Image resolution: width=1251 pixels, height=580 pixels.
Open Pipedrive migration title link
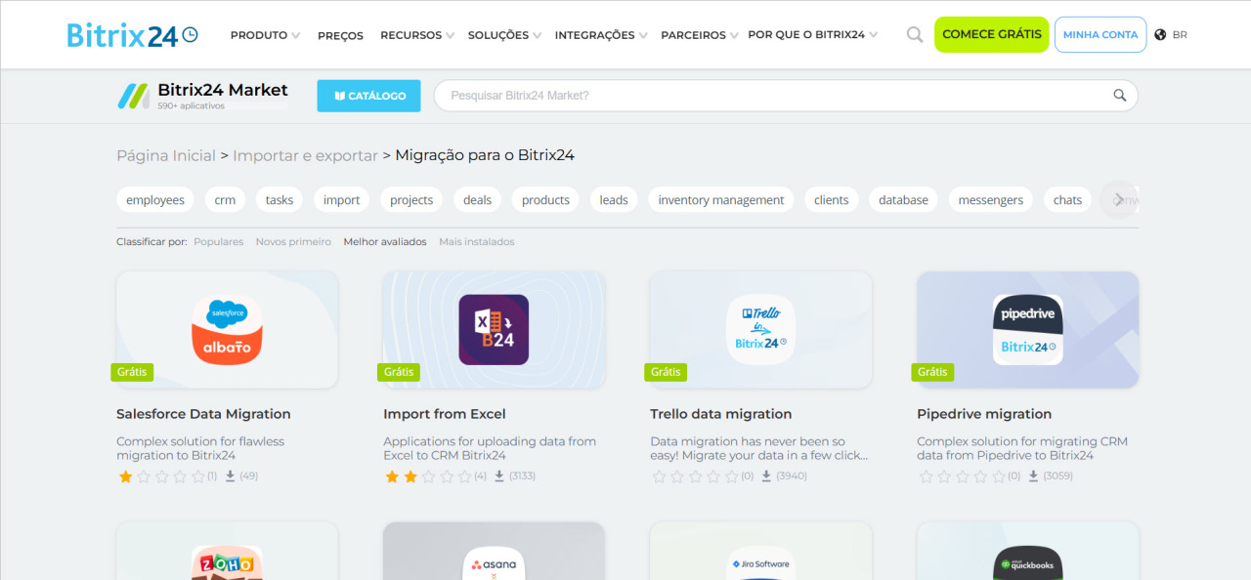coord(984,414)
